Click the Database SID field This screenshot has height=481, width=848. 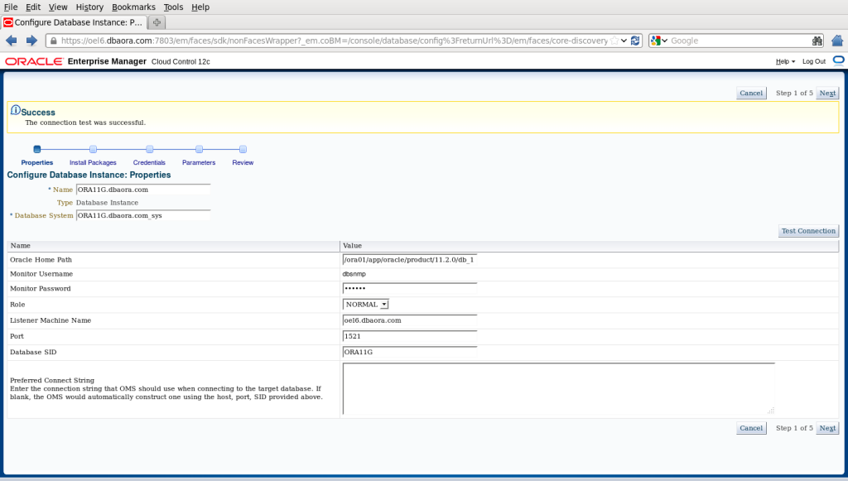click(410, 352)
